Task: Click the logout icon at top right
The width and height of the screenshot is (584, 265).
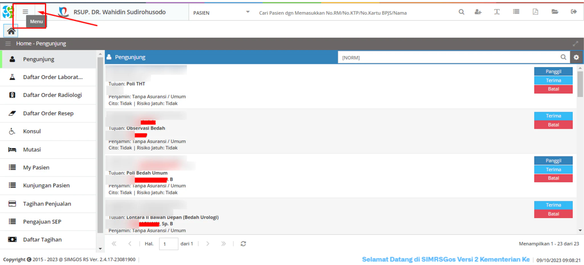Action: [x=574, y=12]
